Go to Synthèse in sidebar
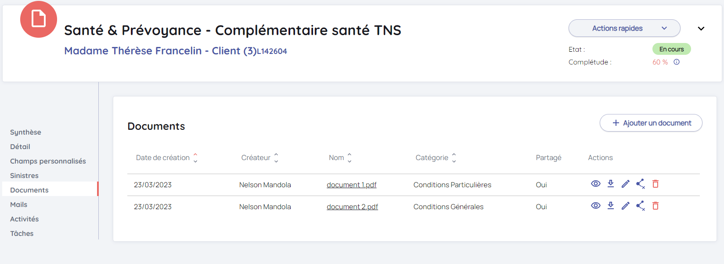The width and height of the screenshot is (724, 264). pyautogui.click(x=25, y=132)
